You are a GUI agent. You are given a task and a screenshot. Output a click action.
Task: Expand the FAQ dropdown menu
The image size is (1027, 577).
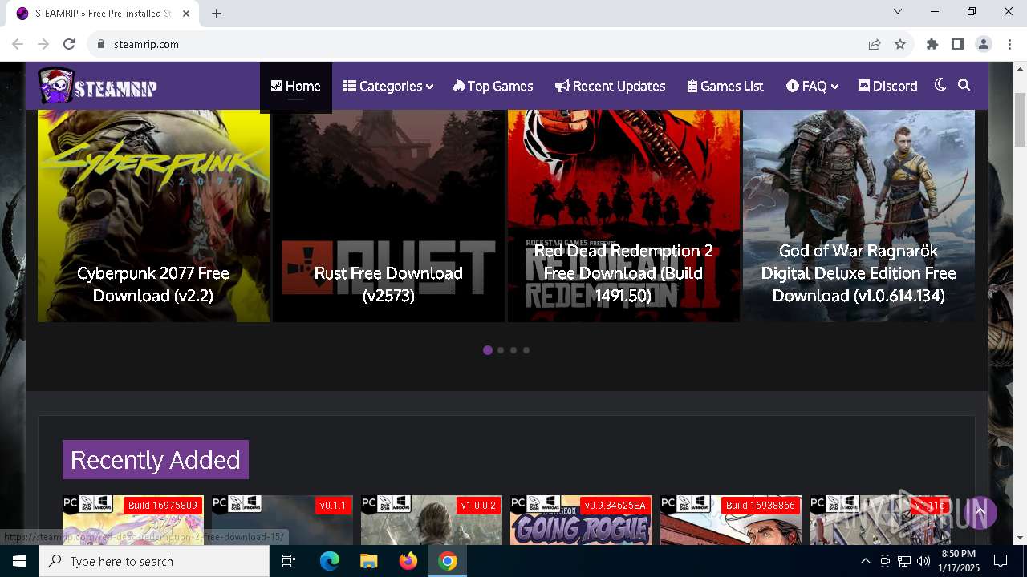tap(812, 86)
